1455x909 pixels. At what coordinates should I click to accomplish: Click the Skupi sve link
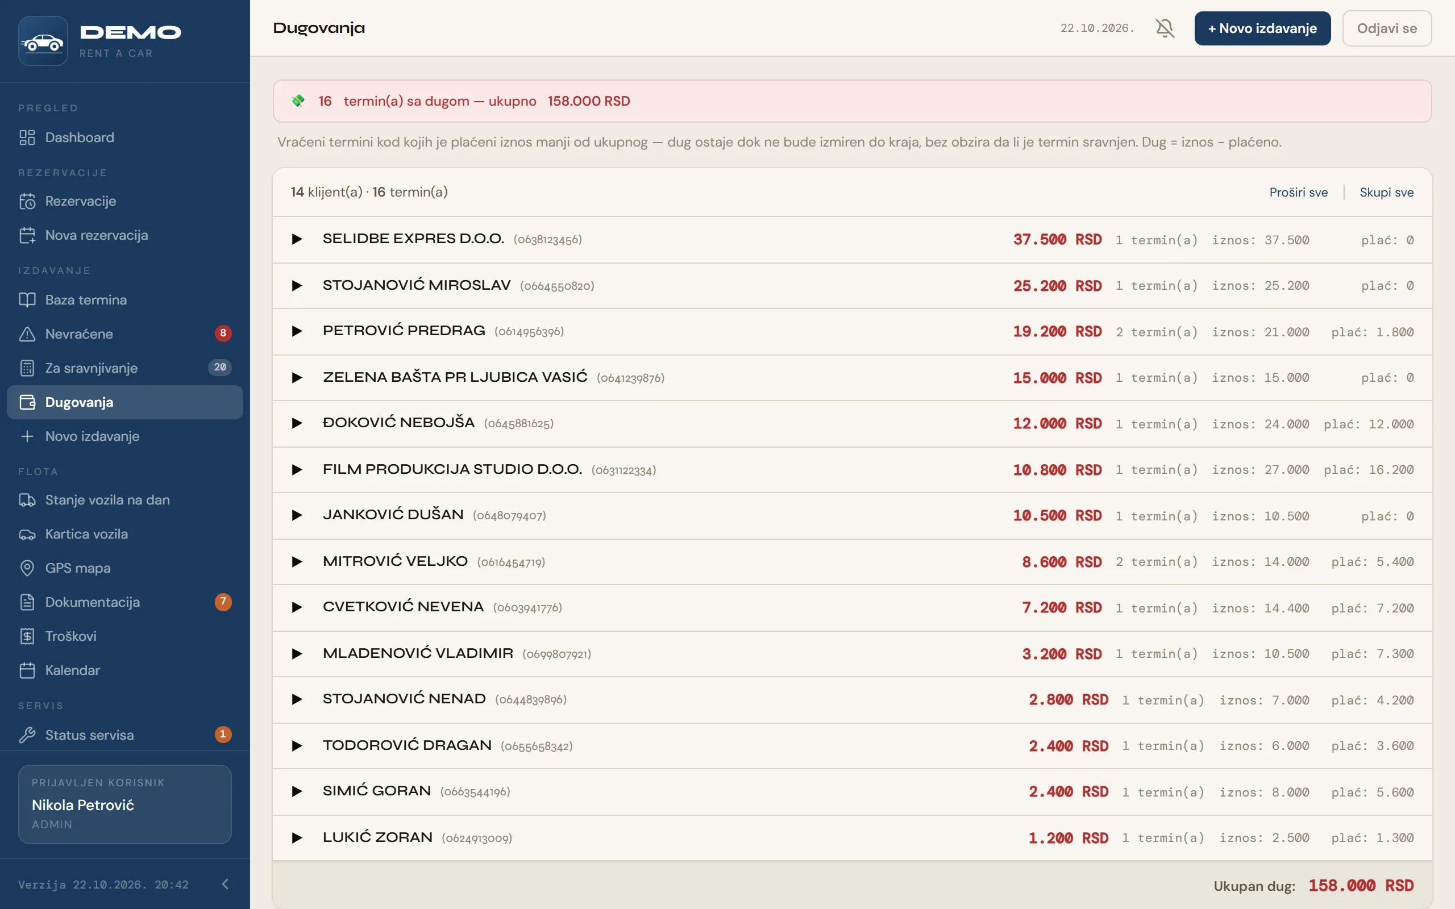1386,193
